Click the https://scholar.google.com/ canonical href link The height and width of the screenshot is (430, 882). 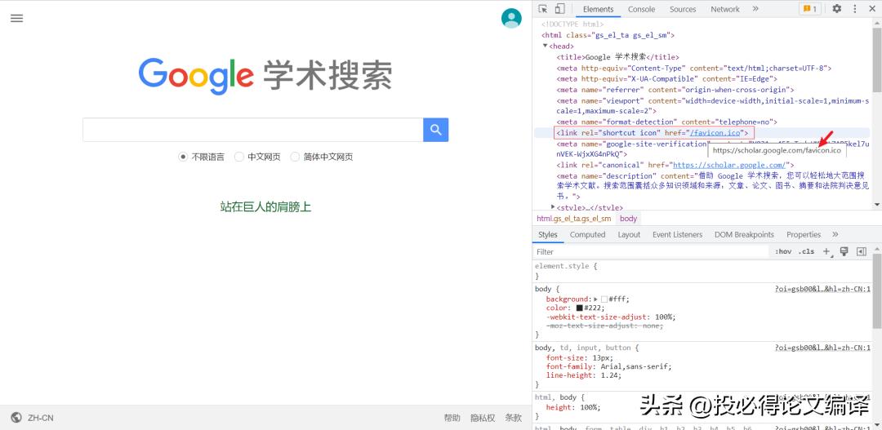point(729,166)
